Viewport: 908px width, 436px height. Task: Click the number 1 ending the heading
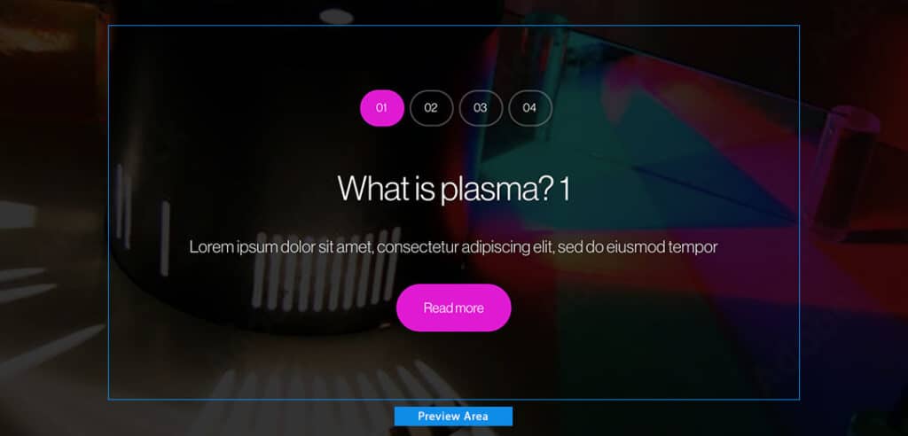566,188
